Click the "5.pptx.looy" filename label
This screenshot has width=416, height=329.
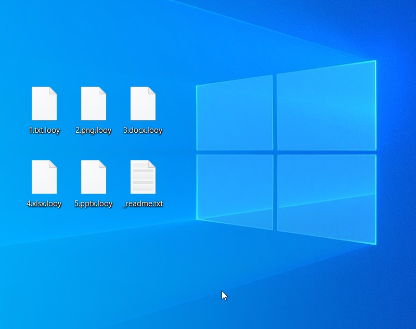[x=94, y=204]
